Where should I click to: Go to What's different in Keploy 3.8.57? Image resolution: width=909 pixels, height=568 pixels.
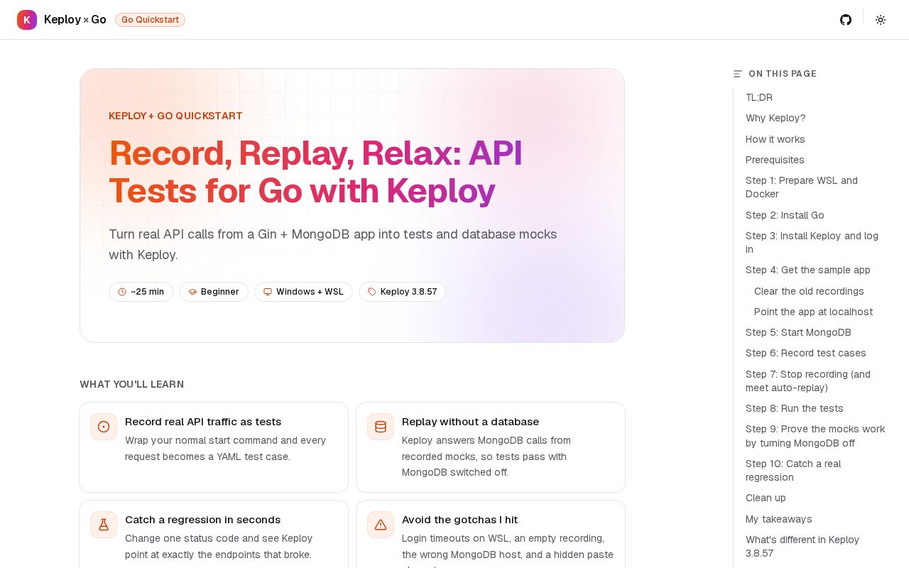pos(802,547)
